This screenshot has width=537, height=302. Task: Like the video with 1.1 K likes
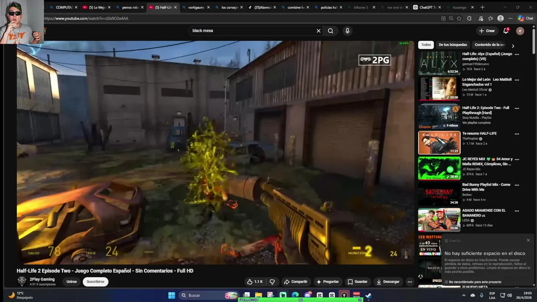coord(255,282)
